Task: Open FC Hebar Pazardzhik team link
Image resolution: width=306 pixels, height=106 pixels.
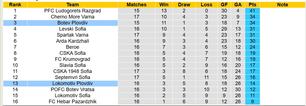Action: [72, 102]
